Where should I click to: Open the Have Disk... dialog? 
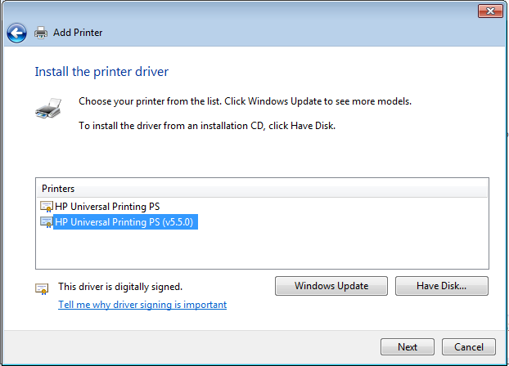pyautogui.click(x=441, y=286)
